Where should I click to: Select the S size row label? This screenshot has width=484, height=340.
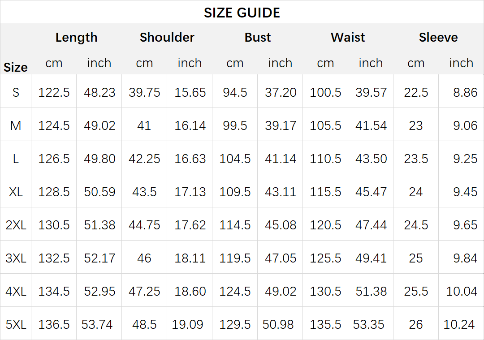click(16, 92)
